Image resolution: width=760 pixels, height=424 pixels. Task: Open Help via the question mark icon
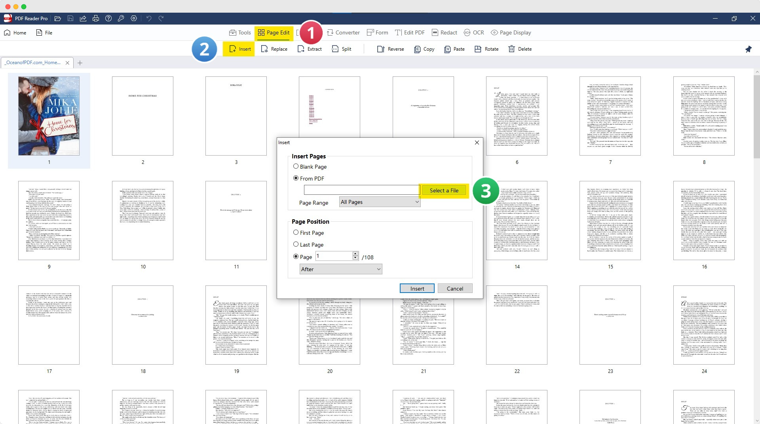(108, 19)
